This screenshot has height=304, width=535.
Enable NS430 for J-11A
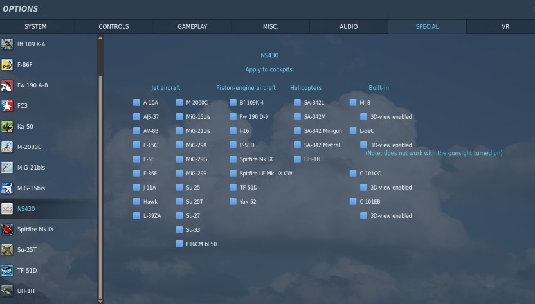[x=136, y=187]
